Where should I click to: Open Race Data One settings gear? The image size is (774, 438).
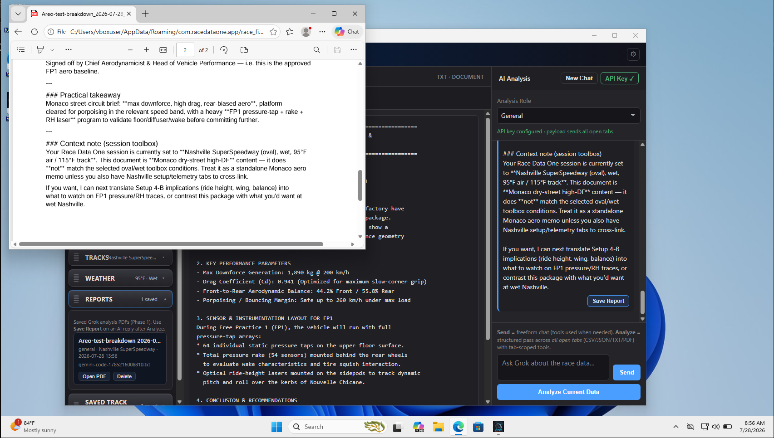pyautogui.click(x=633, y=54)
